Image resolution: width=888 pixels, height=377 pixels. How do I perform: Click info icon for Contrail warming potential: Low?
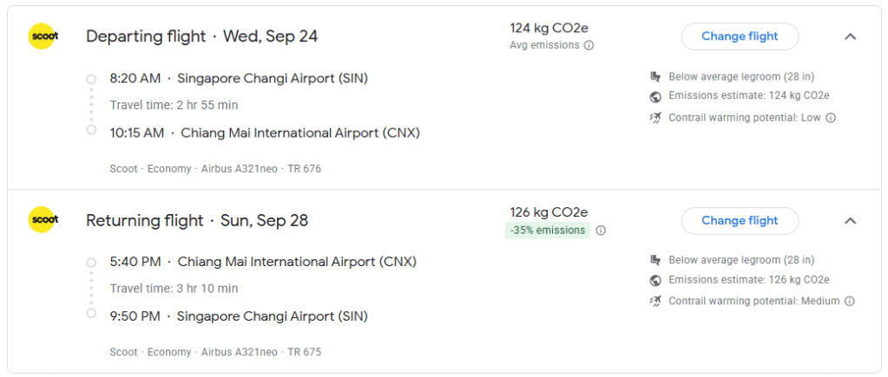(x=831, y=118)
